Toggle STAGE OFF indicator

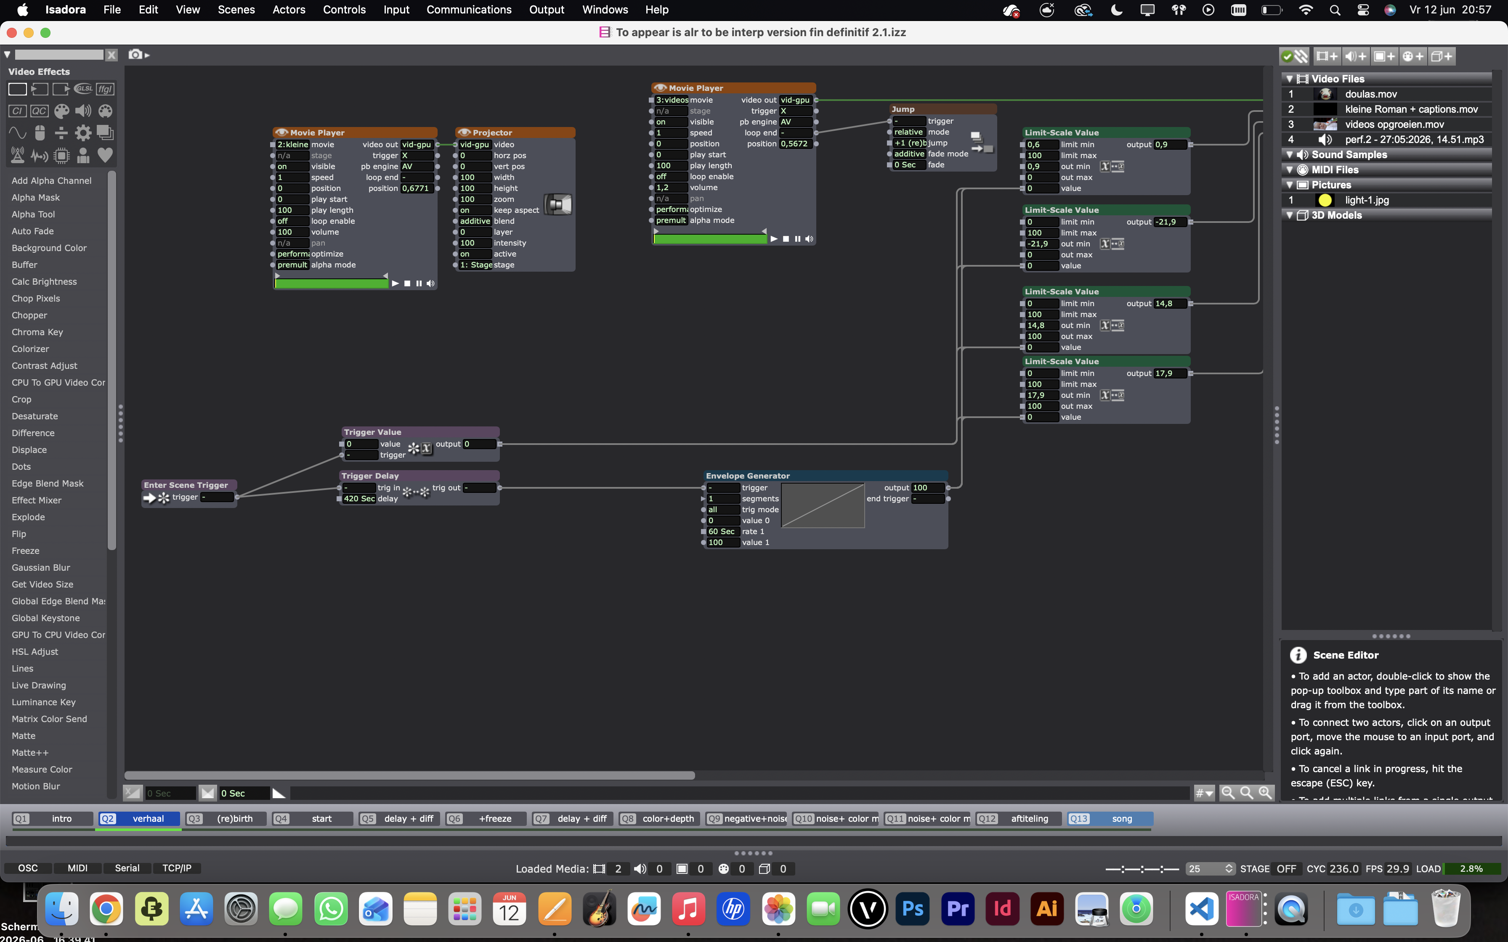(x=1286, y=868)
